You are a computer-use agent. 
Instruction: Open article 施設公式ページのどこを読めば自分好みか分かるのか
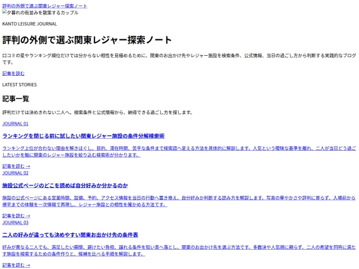(65, 185)
